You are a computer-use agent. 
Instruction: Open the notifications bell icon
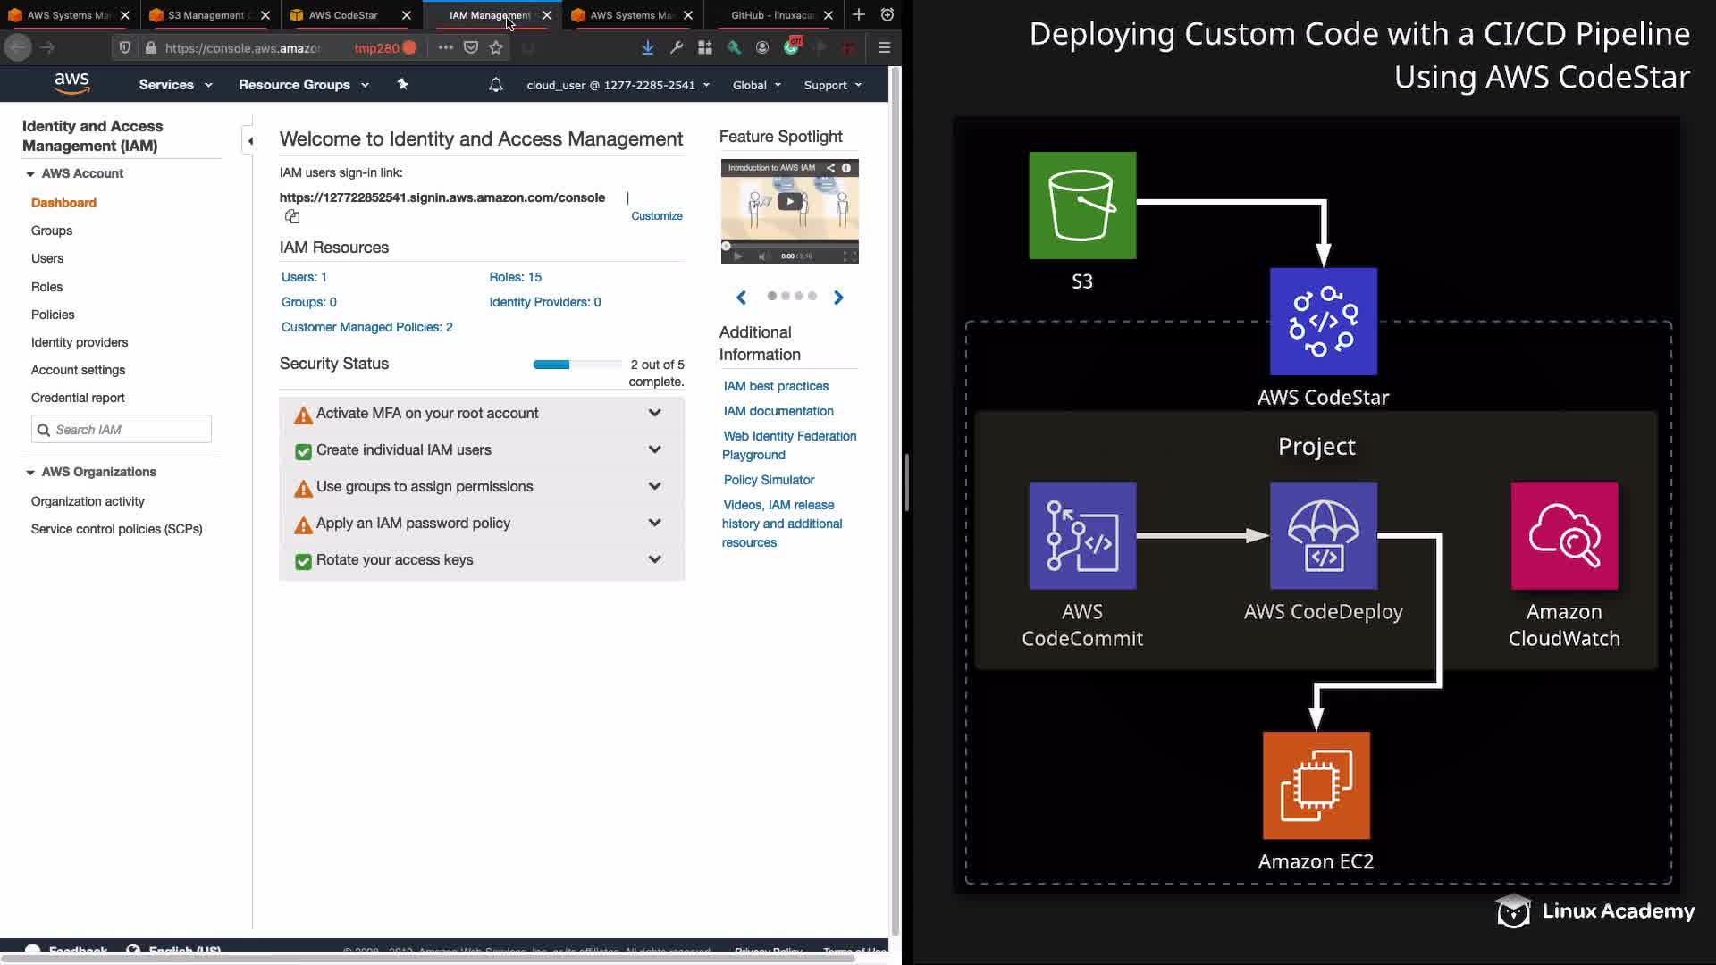(496, 85)
